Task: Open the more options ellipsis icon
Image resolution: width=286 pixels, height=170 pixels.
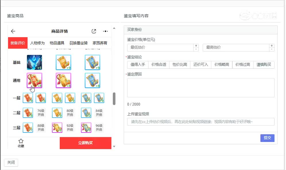Action: click(x=105, y=31)
